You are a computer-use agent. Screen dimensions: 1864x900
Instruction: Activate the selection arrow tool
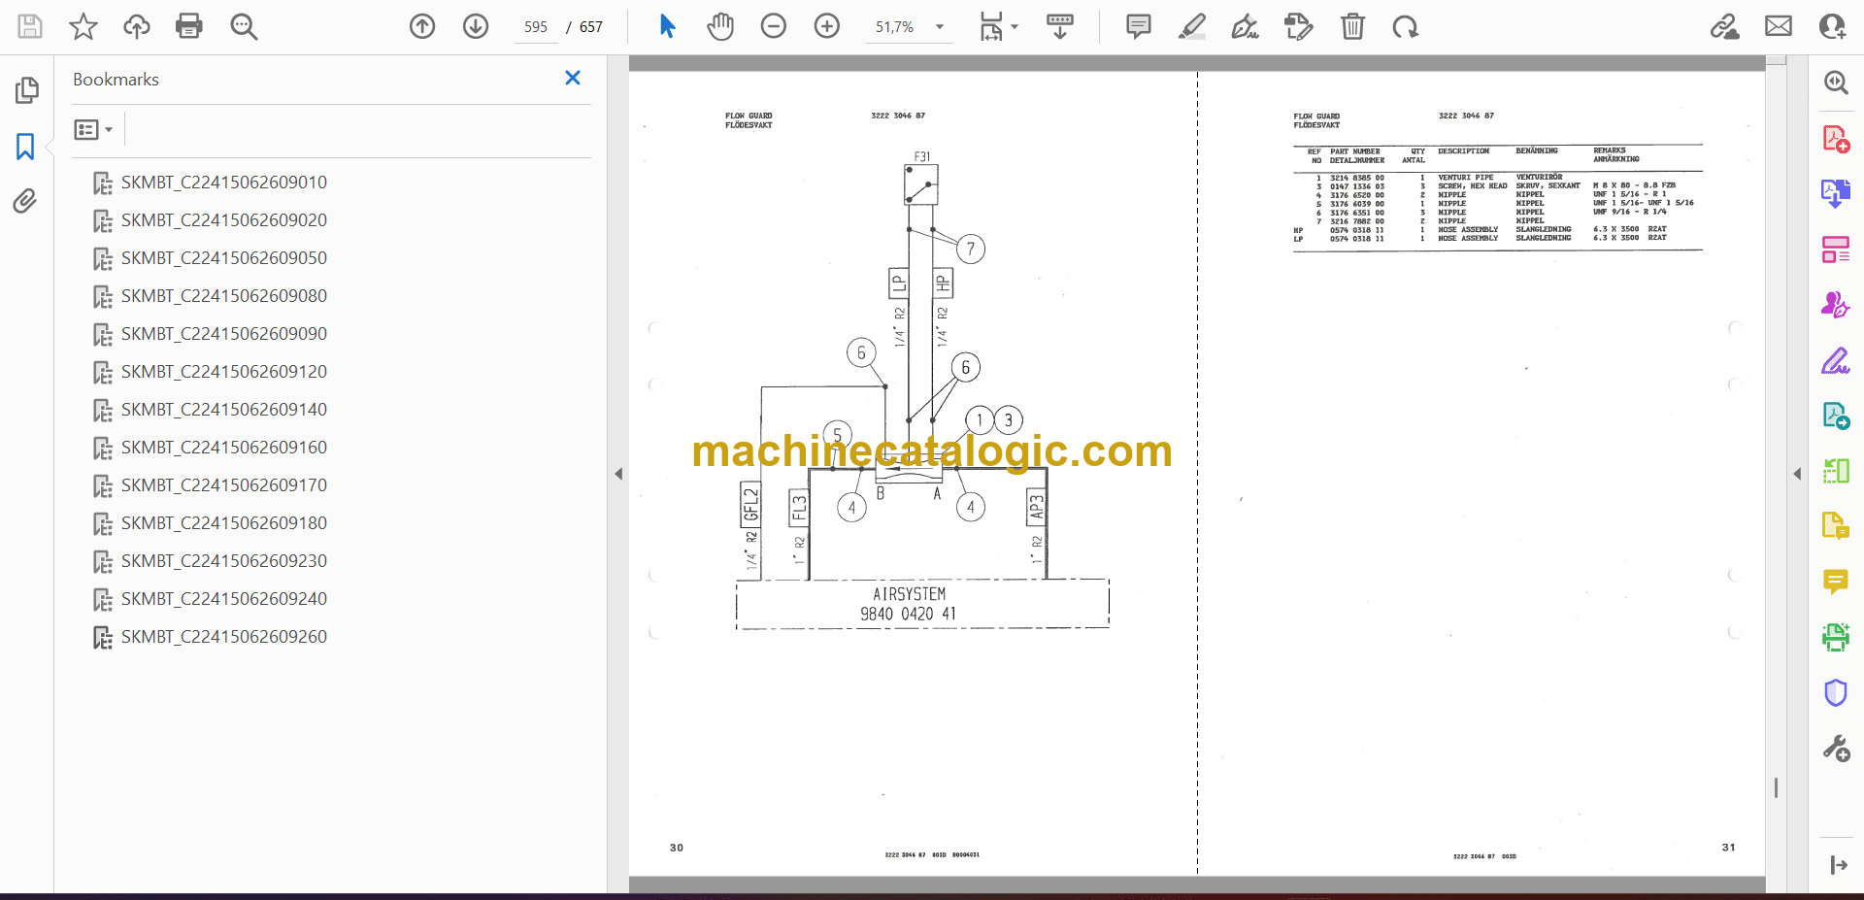(667, 26)
